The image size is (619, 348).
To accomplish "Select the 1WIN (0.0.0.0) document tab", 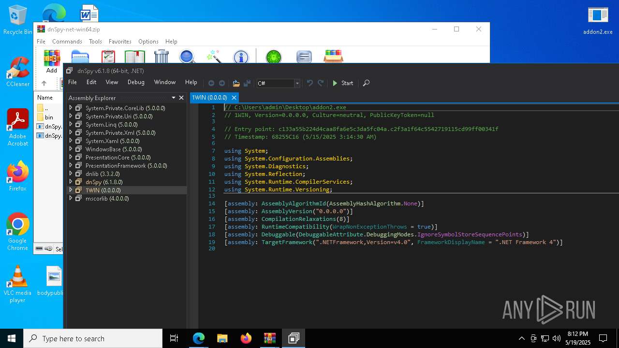I will 209,98.
